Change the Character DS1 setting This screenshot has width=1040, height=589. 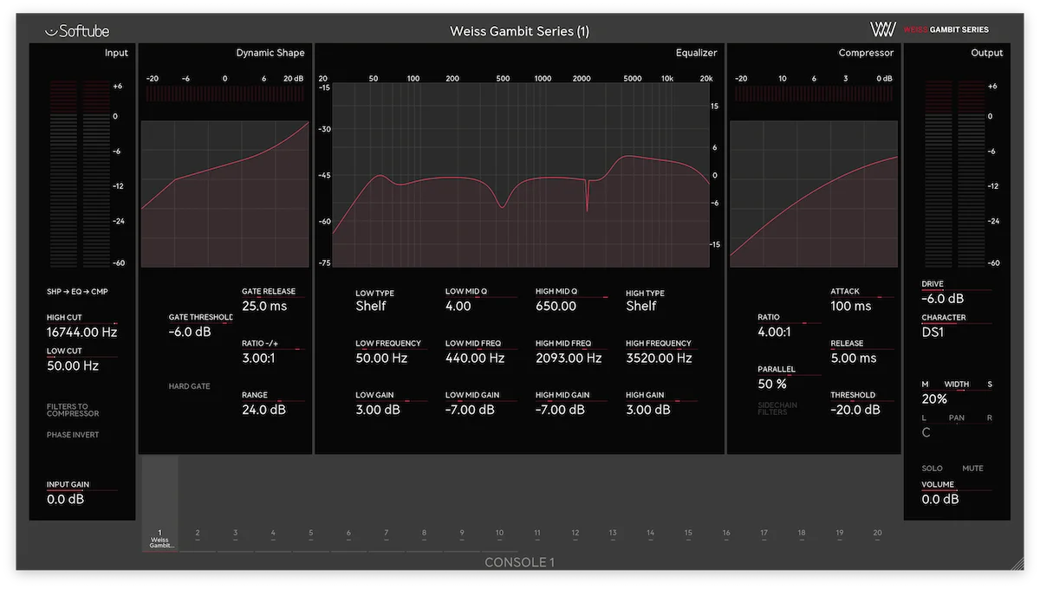tap(956, 325)
